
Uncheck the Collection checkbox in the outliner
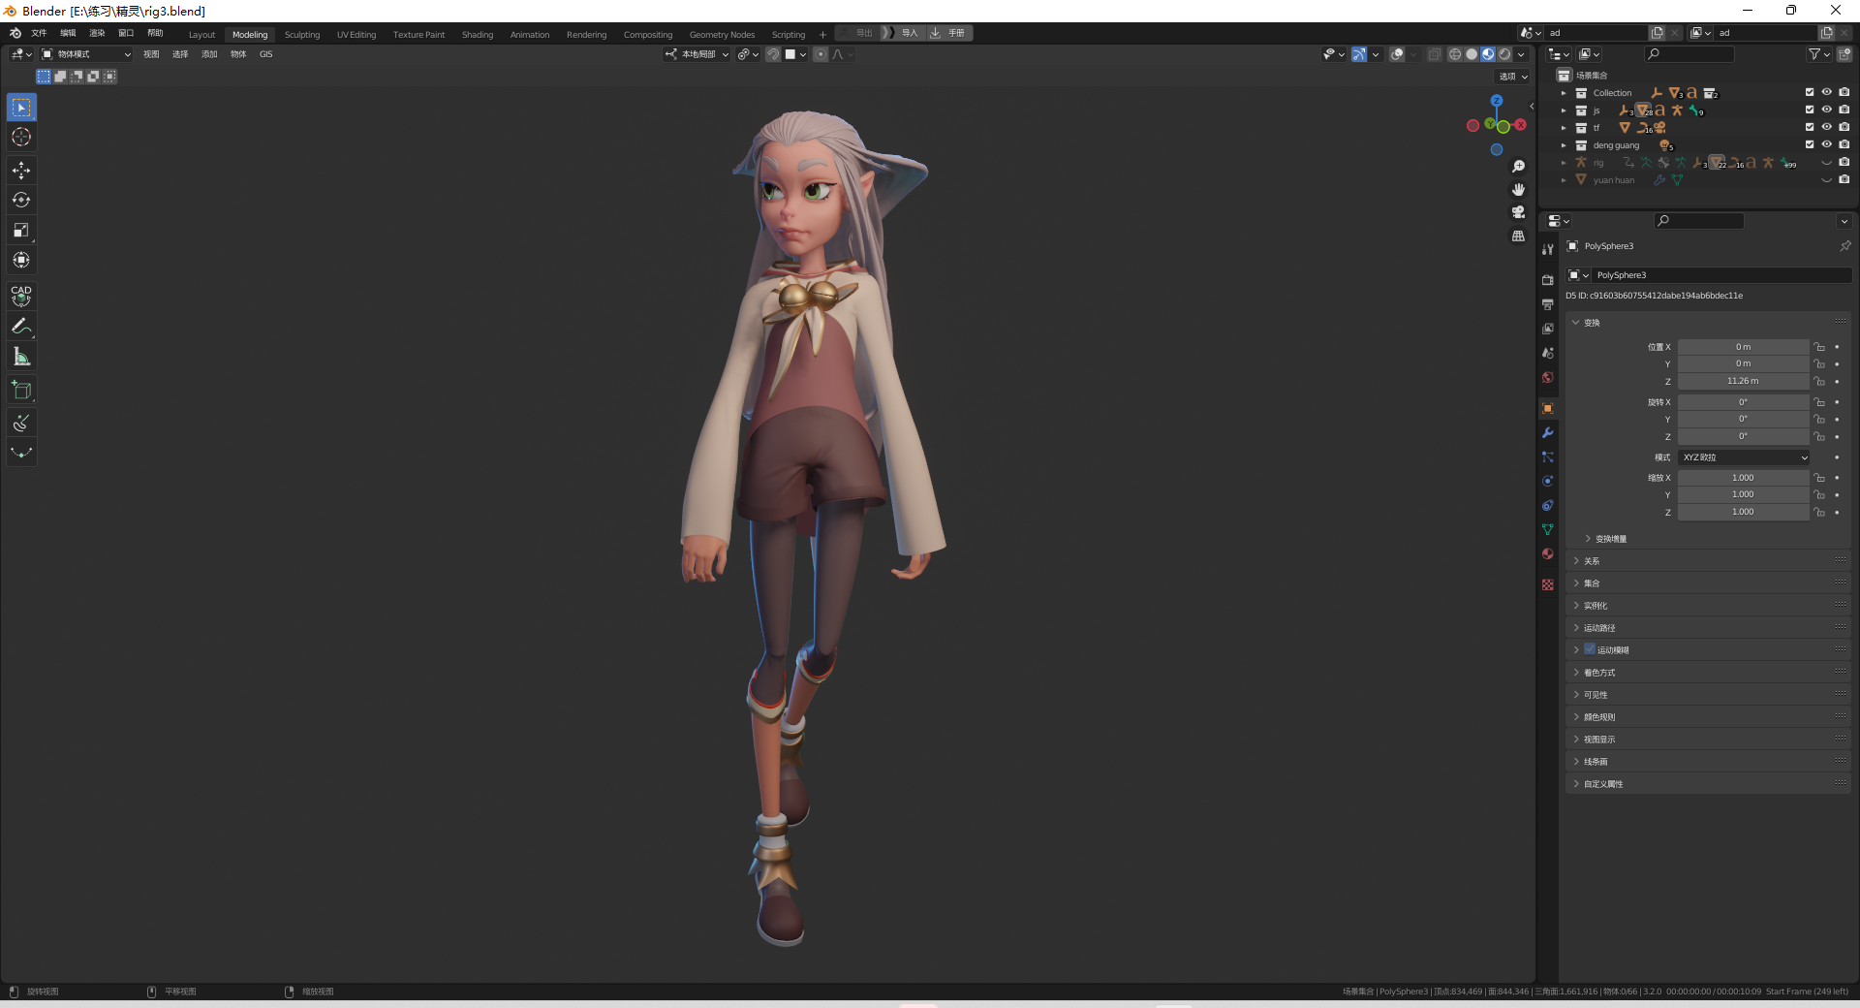pyautogui.click(x=1810, y=92)
